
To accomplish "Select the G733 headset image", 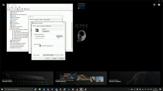I will 82,36.
